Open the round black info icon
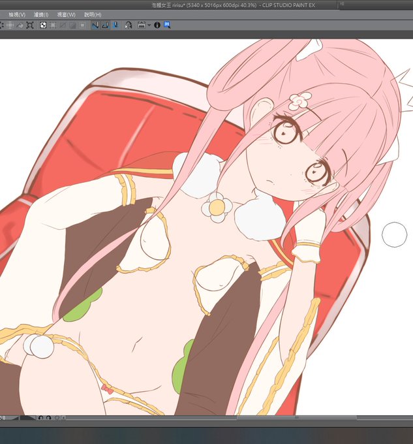Viewport: 413px width, 444px height. point(157,25)
